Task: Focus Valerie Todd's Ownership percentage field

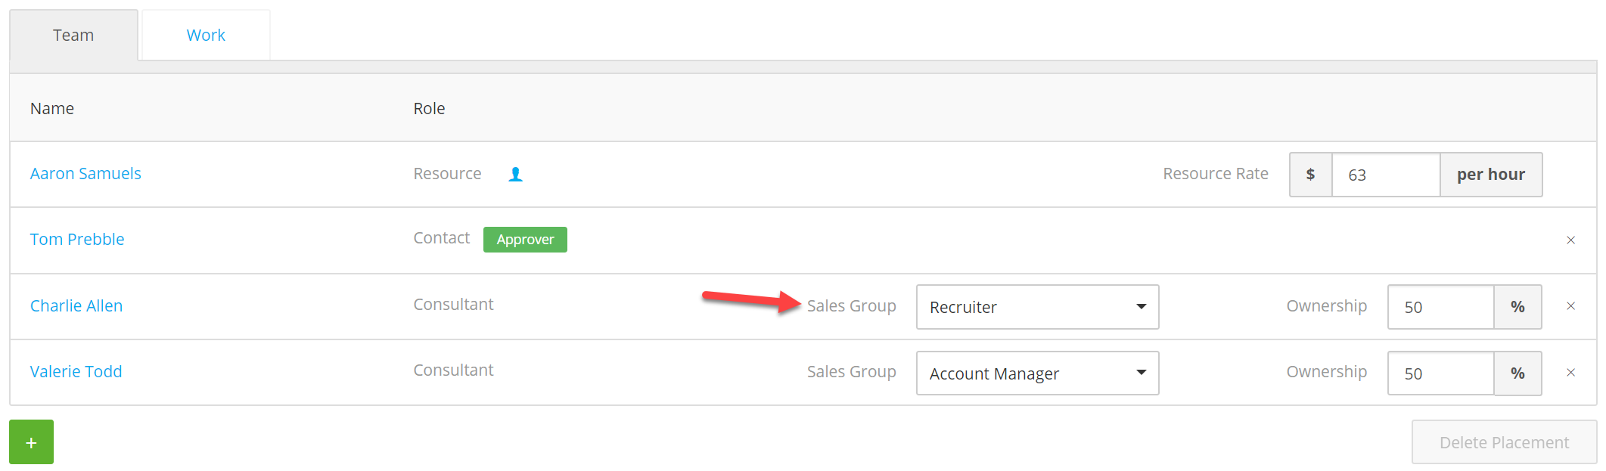Action: tap(1440, 373)
